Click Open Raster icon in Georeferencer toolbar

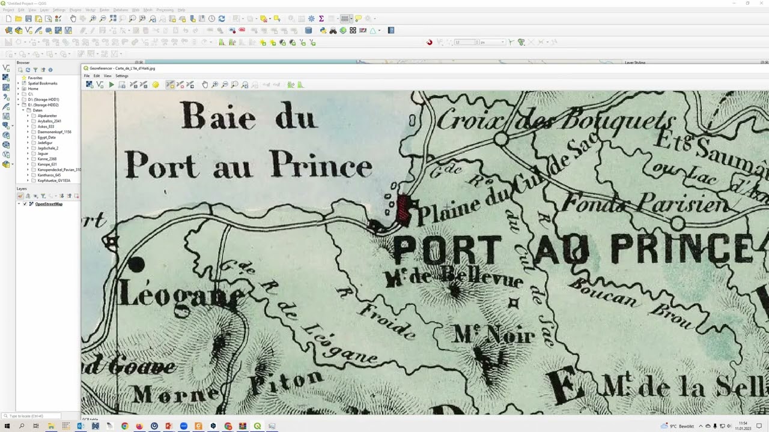(89, 85)
